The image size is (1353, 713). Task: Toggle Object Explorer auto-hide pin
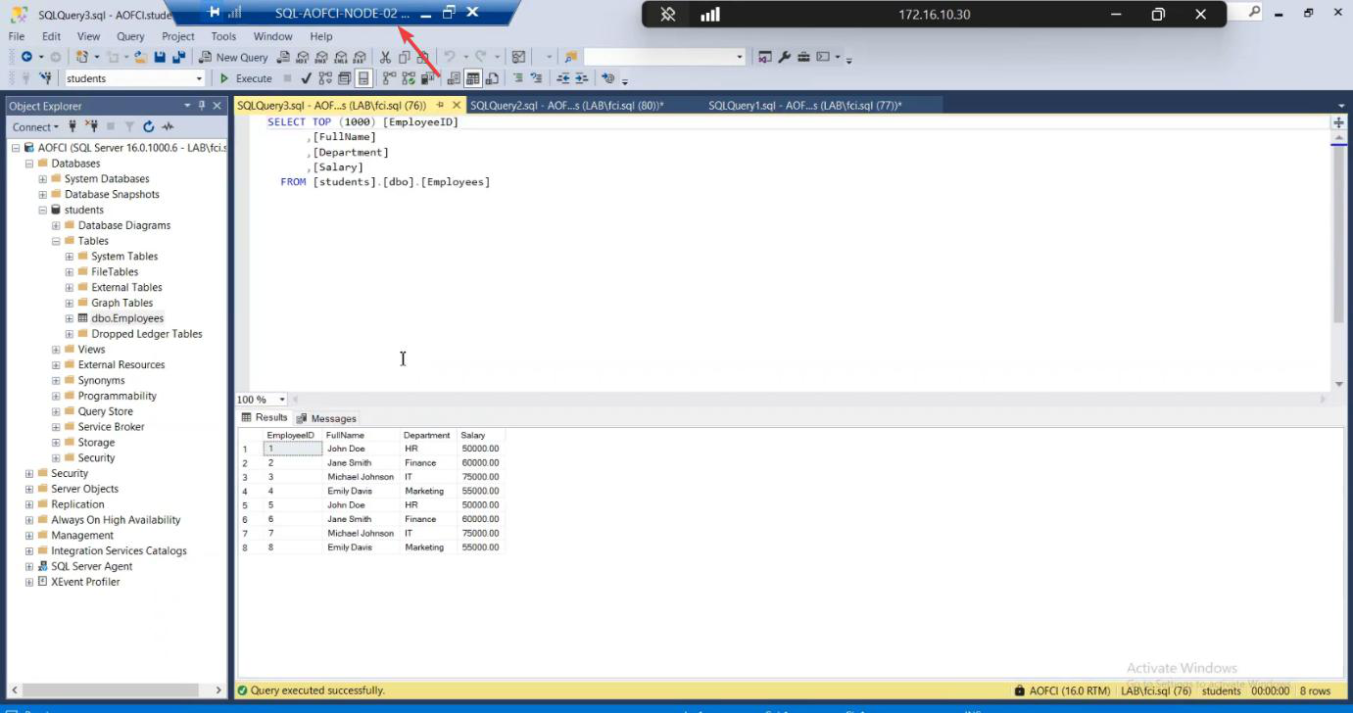click(202, 105)
